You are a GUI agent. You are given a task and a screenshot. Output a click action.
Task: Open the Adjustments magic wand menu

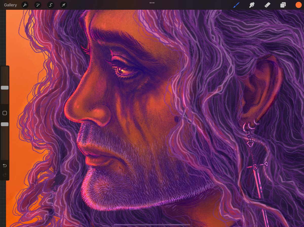(x=38, y=5)
